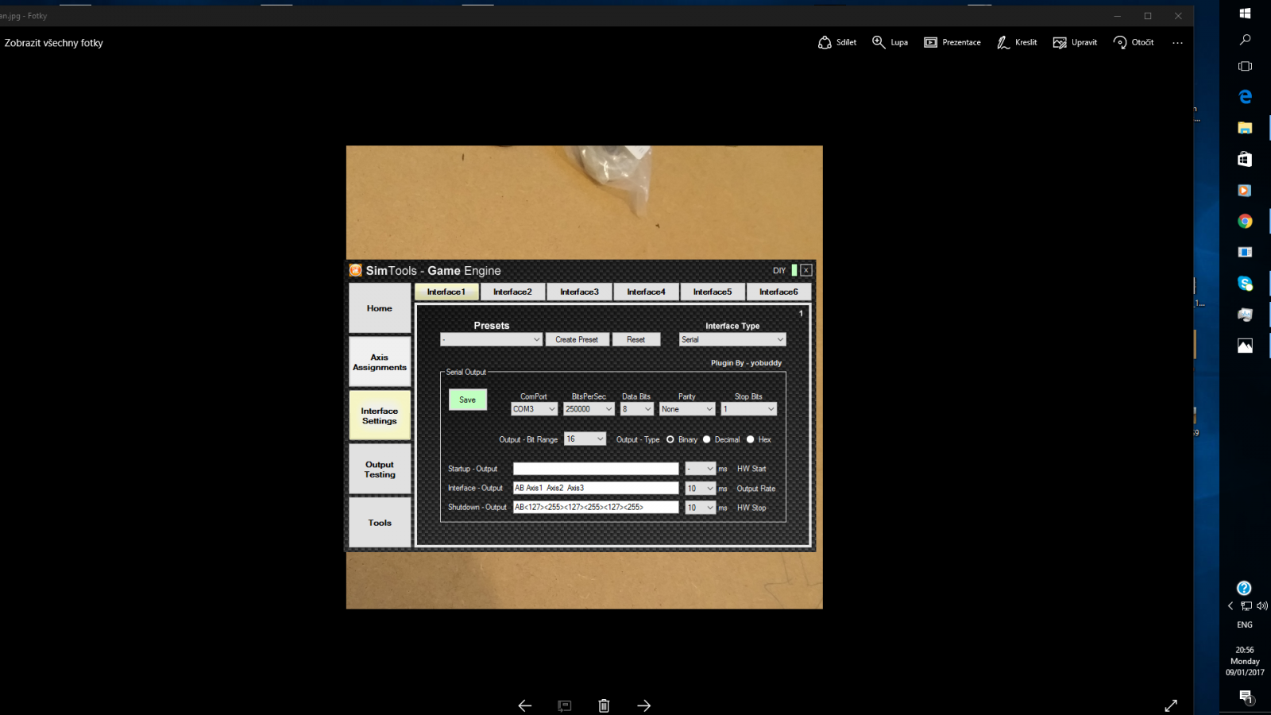This screenshot has width=1271, height=715.
Task: Launch Google Chrome from taskbar
Action: pos(1245,222)
